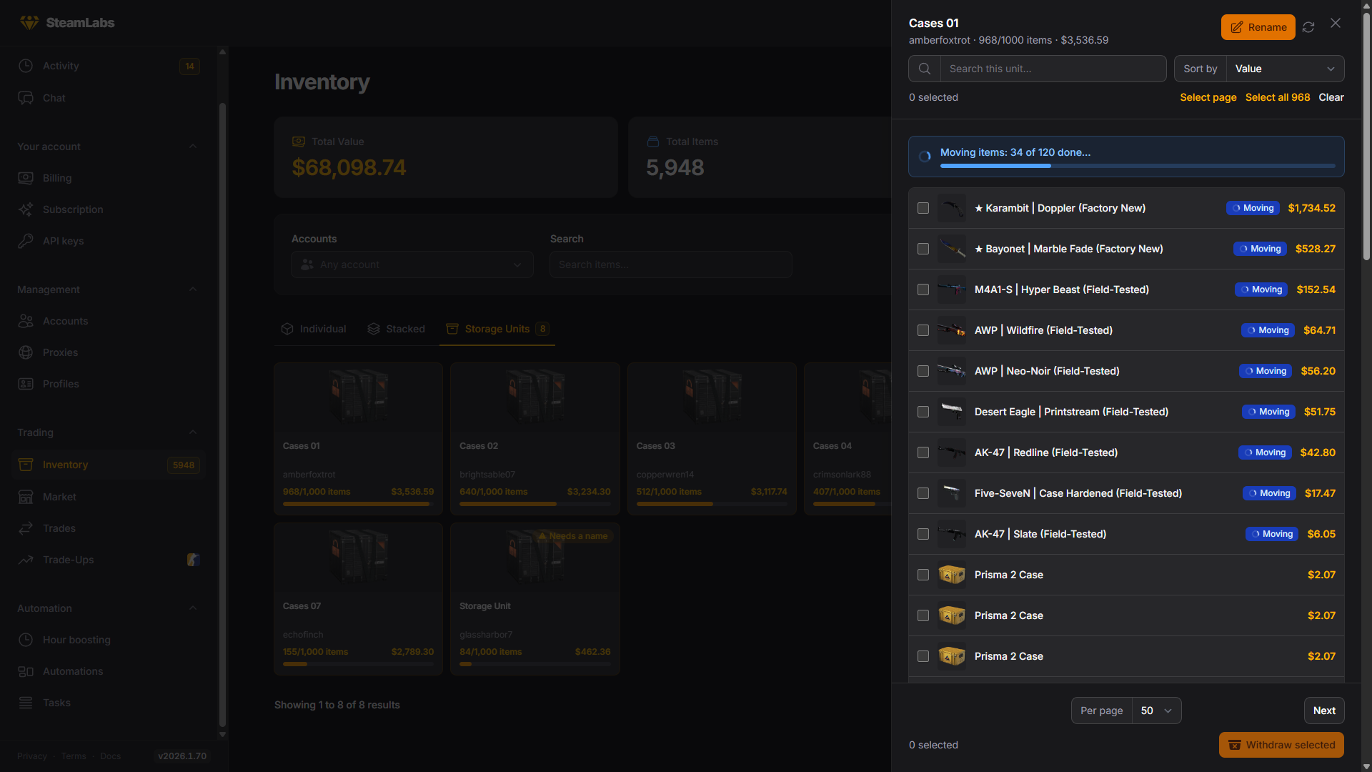Tick the AK-47 Redline checkbox
The height and width of the screenshot is (772, 1372).
(x=923, y=452)
